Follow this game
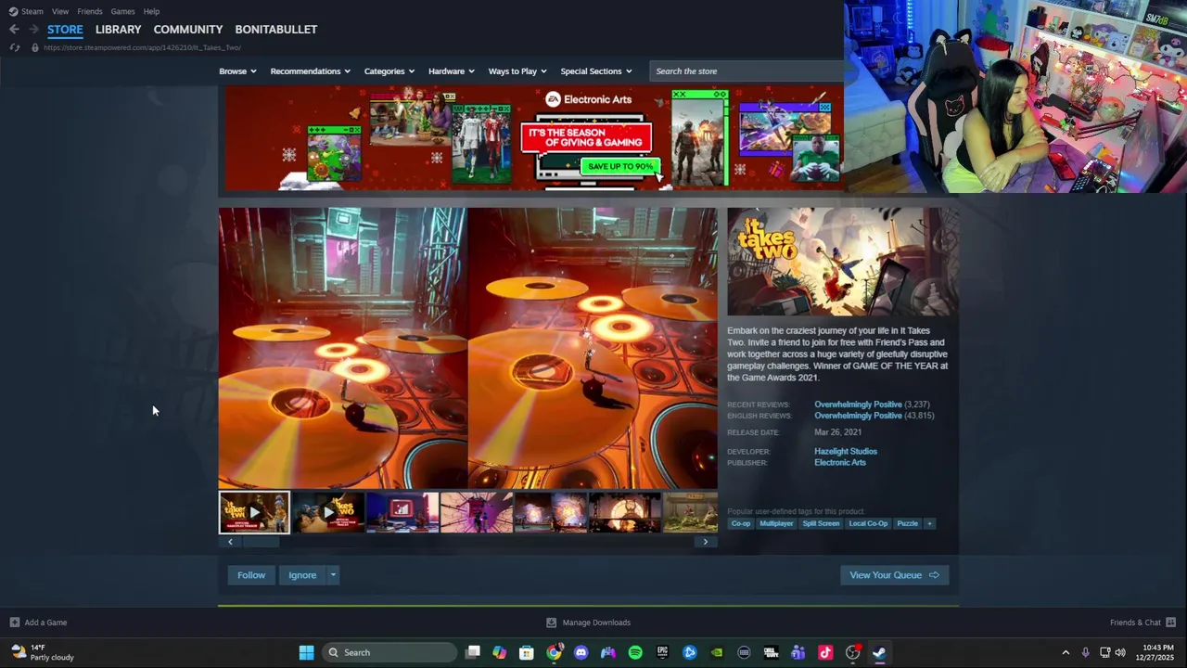 251,575
